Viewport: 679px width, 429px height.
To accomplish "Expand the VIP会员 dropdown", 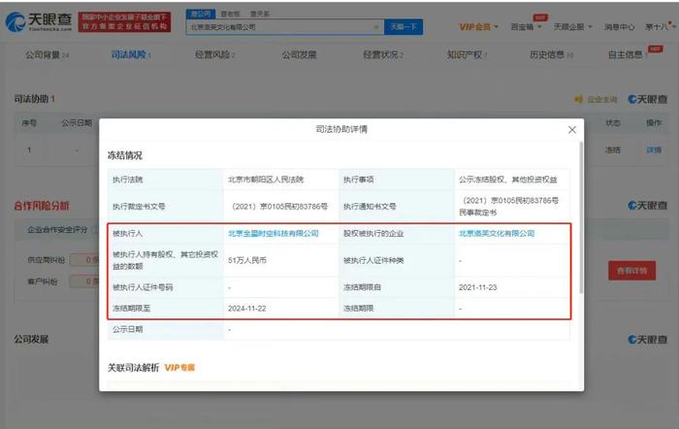I will tap(478, 27).
